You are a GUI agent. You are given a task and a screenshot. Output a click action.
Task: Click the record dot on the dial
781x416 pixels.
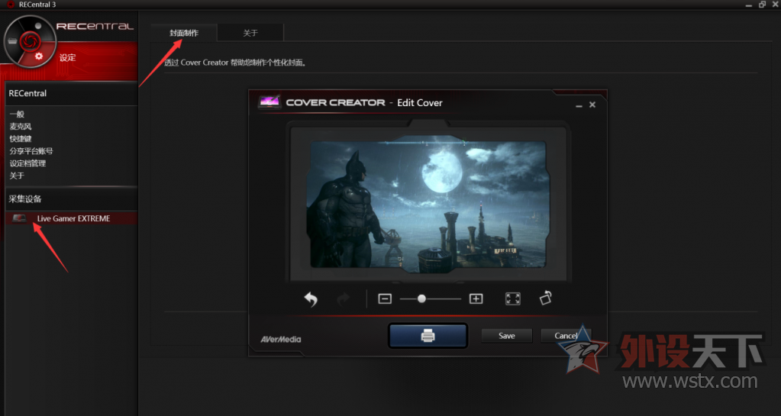(x=38, y=26)
